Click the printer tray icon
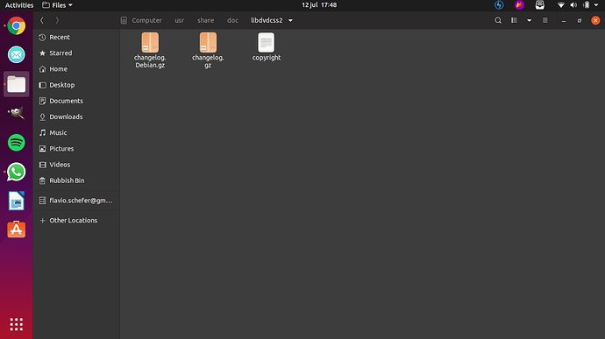 click(540, 5)
